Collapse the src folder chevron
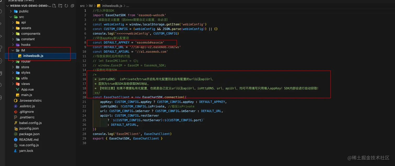The height and width of the screenshot is (166, 395). pos(11,17)
